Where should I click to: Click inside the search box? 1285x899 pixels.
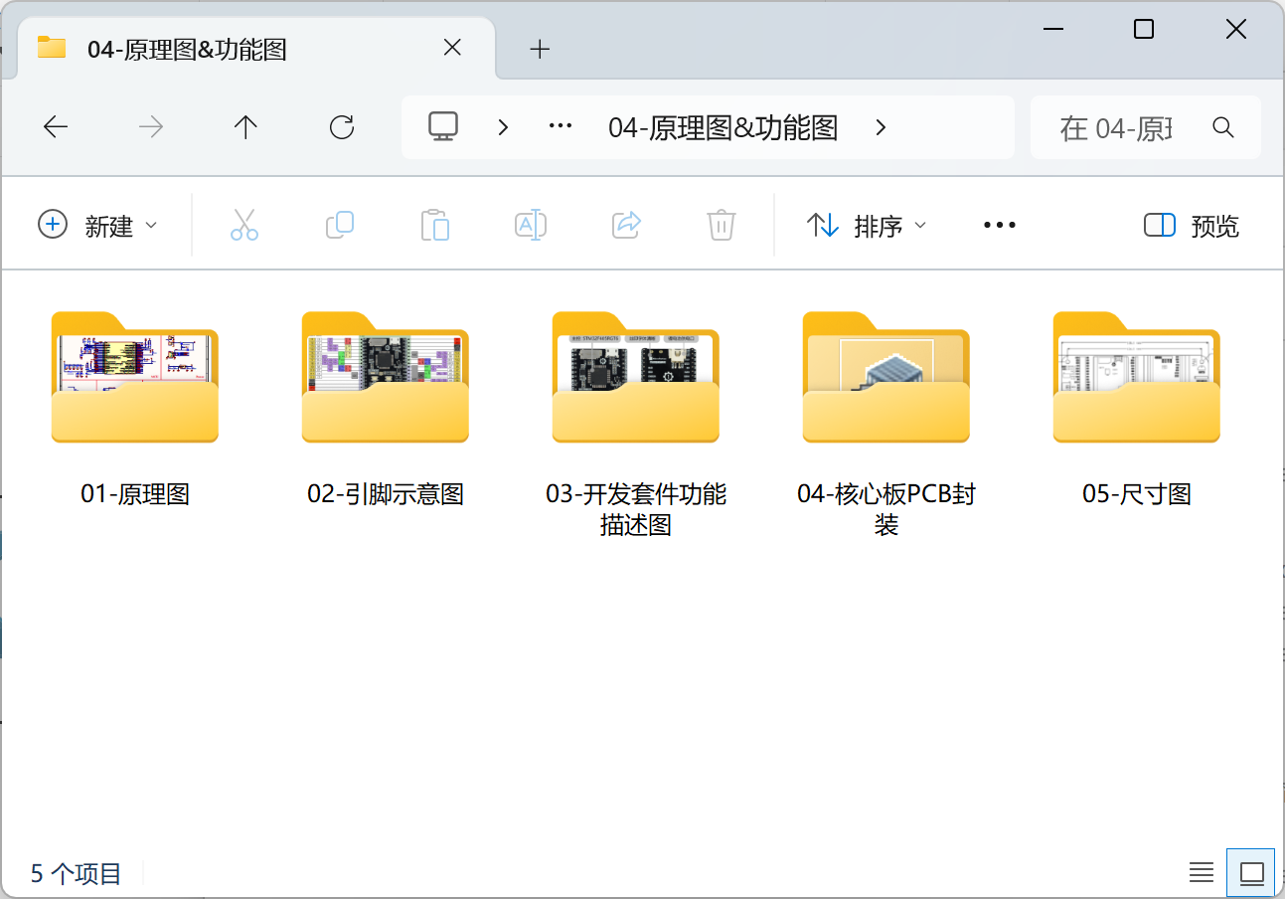(1133, 127)
